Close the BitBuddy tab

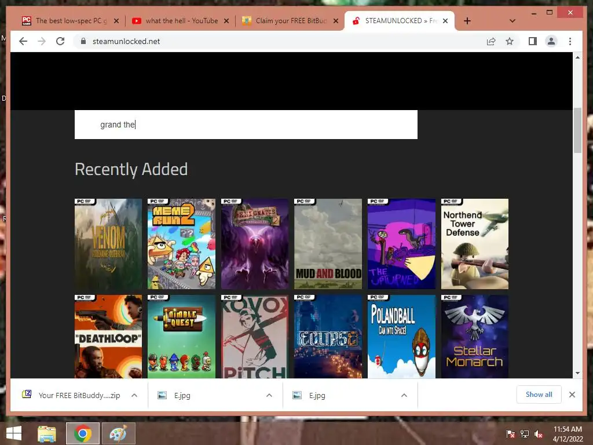coord(336,21)
